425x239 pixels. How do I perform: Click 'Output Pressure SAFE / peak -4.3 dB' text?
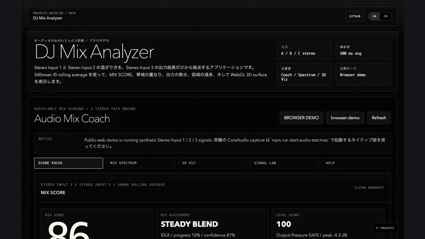point(311,235)
